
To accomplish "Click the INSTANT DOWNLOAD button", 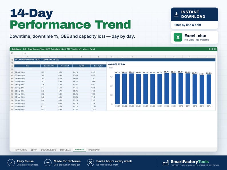I will click(x=194, y=14).
